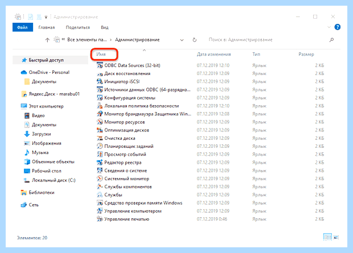Screen dimensions: 353x253
Task: Click the search magnifier icon
Action: click(331, 40)
